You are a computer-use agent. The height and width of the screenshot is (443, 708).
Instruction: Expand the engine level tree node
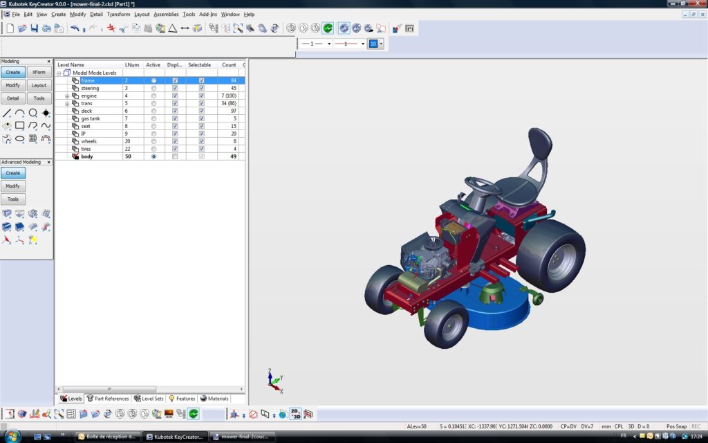point(67,96)
